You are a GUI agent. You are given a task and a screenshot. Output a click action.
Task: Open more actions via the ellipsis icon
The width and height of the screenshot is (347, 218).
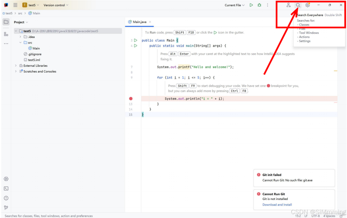tap(268, 5)
